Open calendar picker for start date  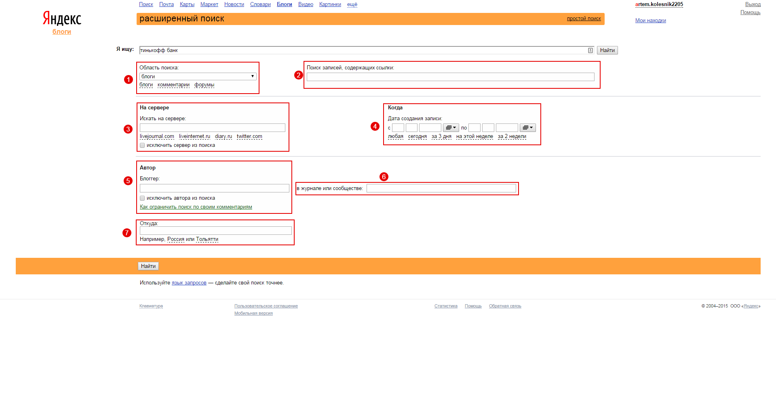tap(451, 127)
